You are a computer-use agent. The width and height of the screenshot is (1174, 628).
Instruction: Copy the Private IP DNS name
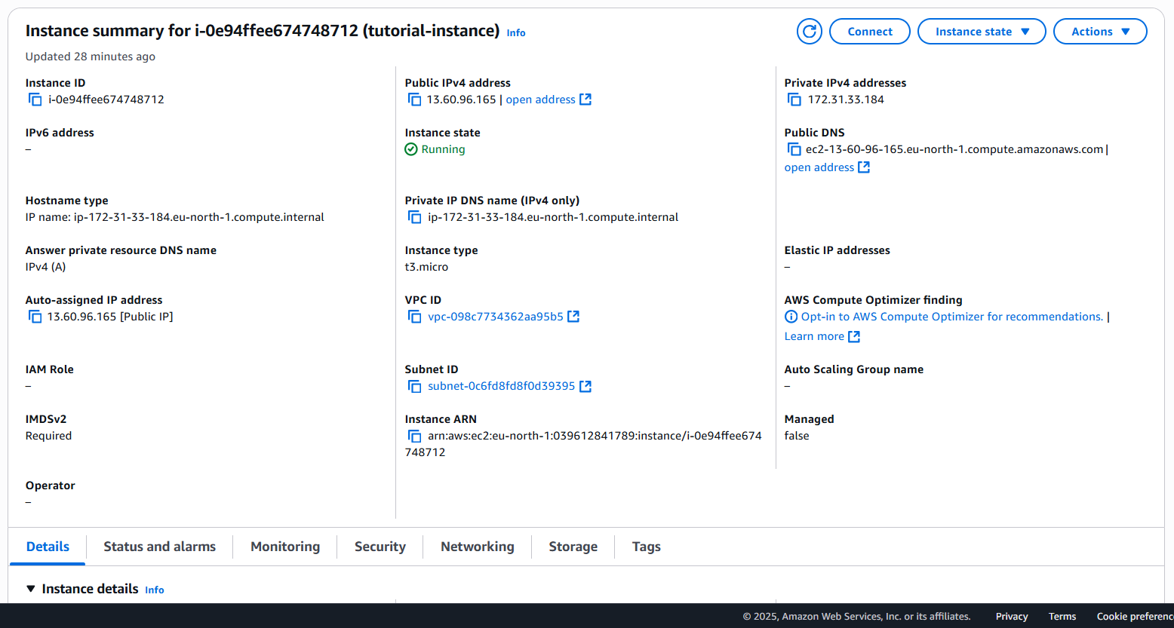(x=414, y=217)
